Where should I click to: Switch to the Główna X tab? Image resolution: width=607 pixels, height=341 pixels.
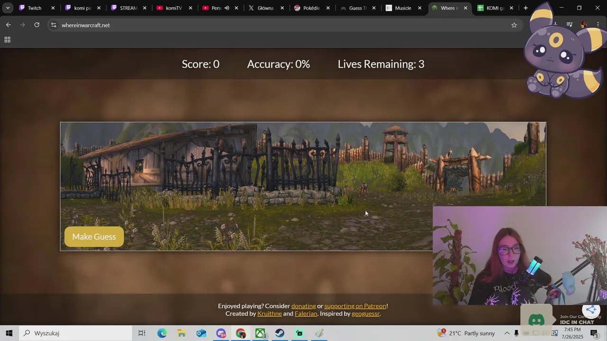tap(265, 8)
